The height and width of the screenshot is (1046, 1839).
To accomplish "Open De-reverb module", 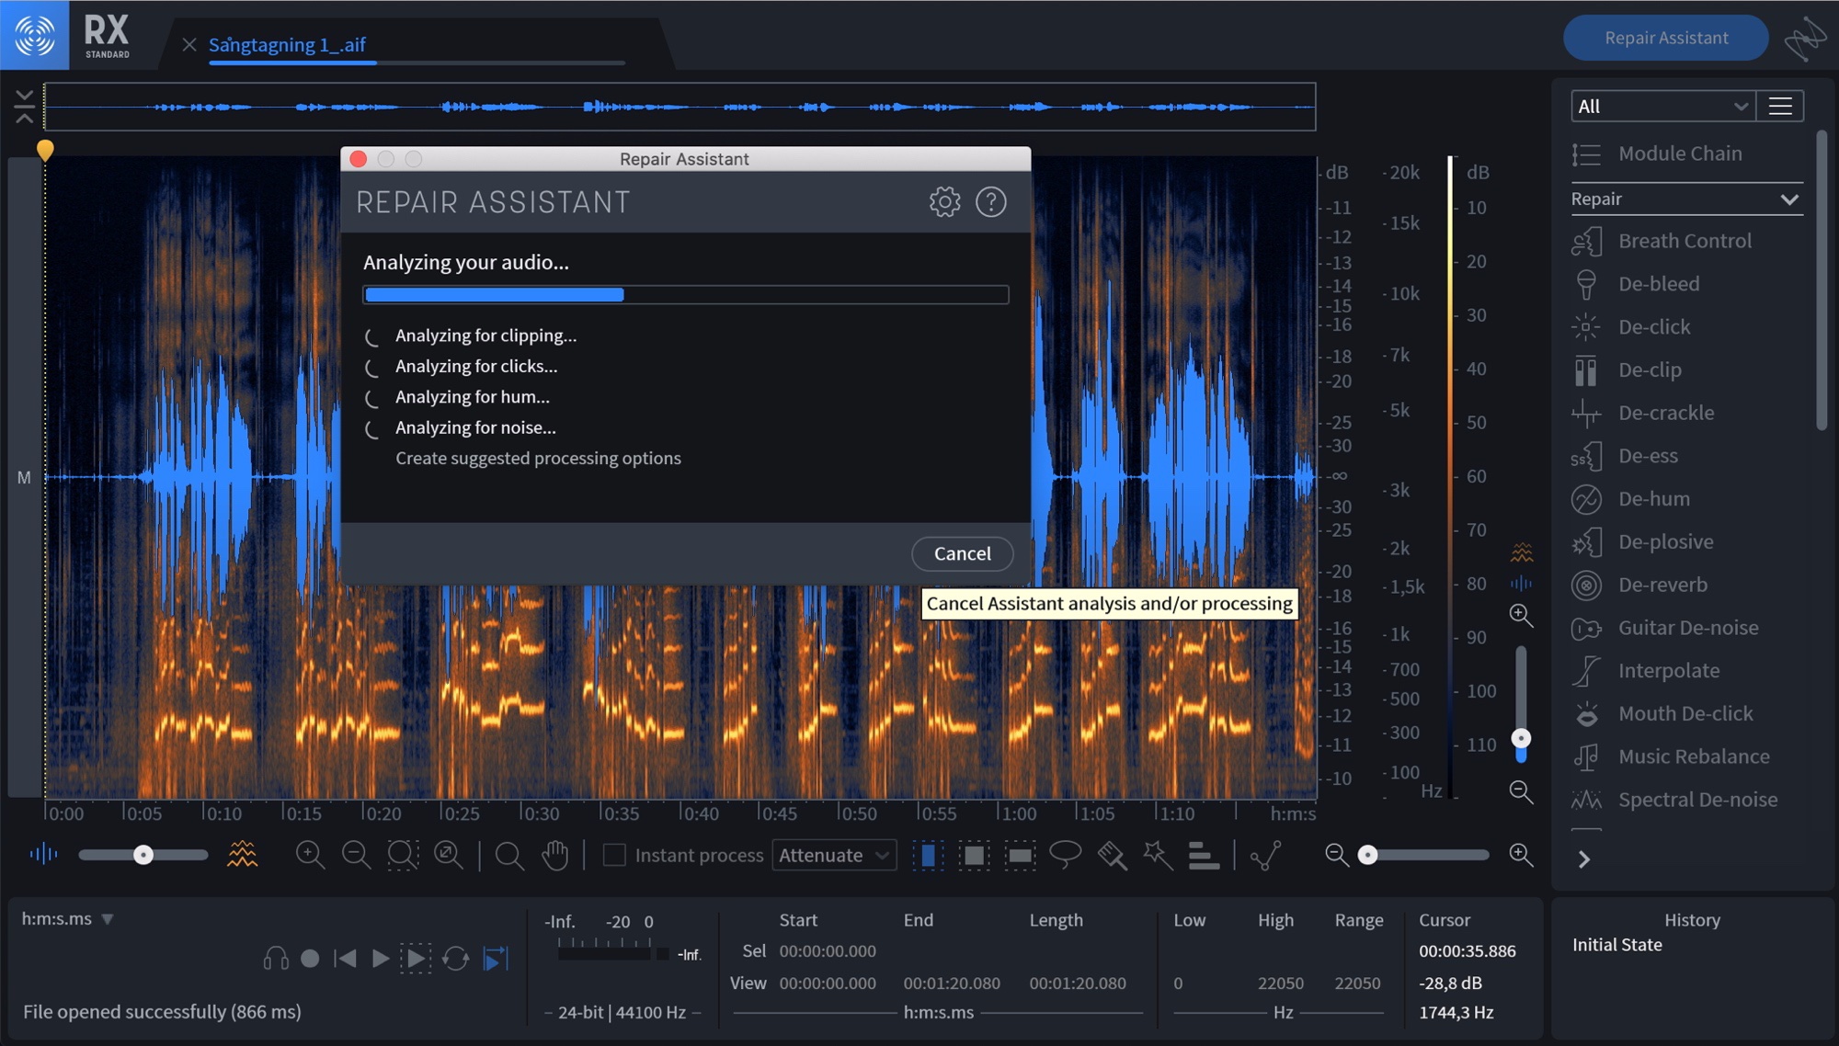I will point(1639,585).
